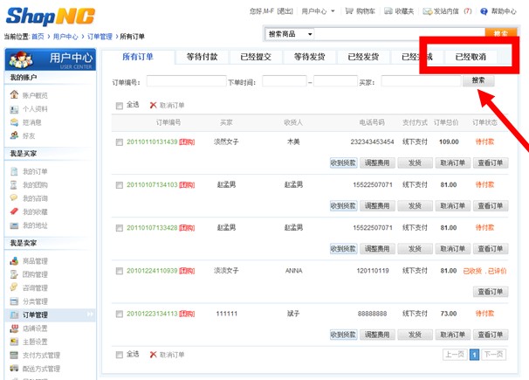Click 调整费用 for order 20110107134103
This screenshot has height=380, width=529.
tap(377, 206)
